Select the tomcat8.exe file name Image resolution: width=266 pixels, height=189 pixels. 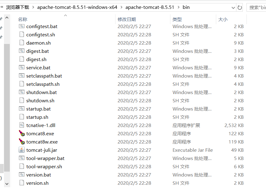click(40, 133)
